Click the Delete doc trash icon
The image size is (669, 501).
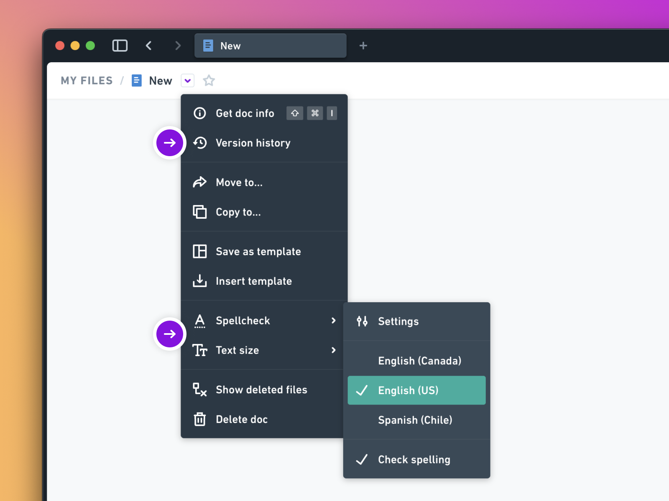coord(200,419)
